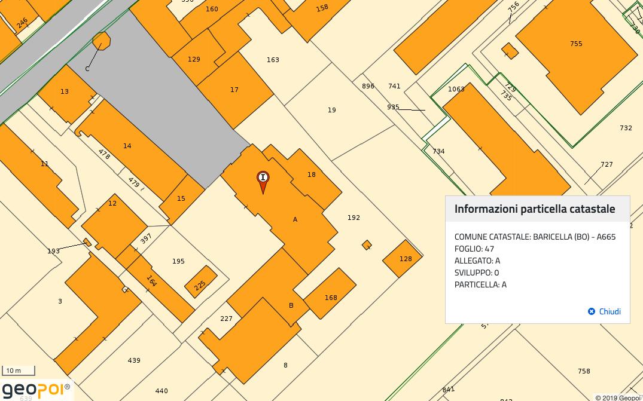The image size is (643, 401).
Task: Select the octagonal parcel labeled C
Action: coord(102,41)
